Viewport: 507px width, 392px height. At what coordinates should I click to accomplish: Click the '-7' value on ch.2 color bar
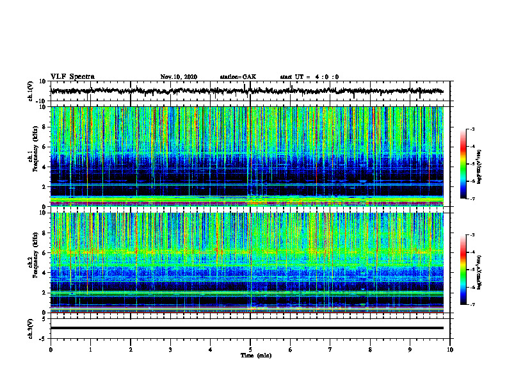click(472, 305)
